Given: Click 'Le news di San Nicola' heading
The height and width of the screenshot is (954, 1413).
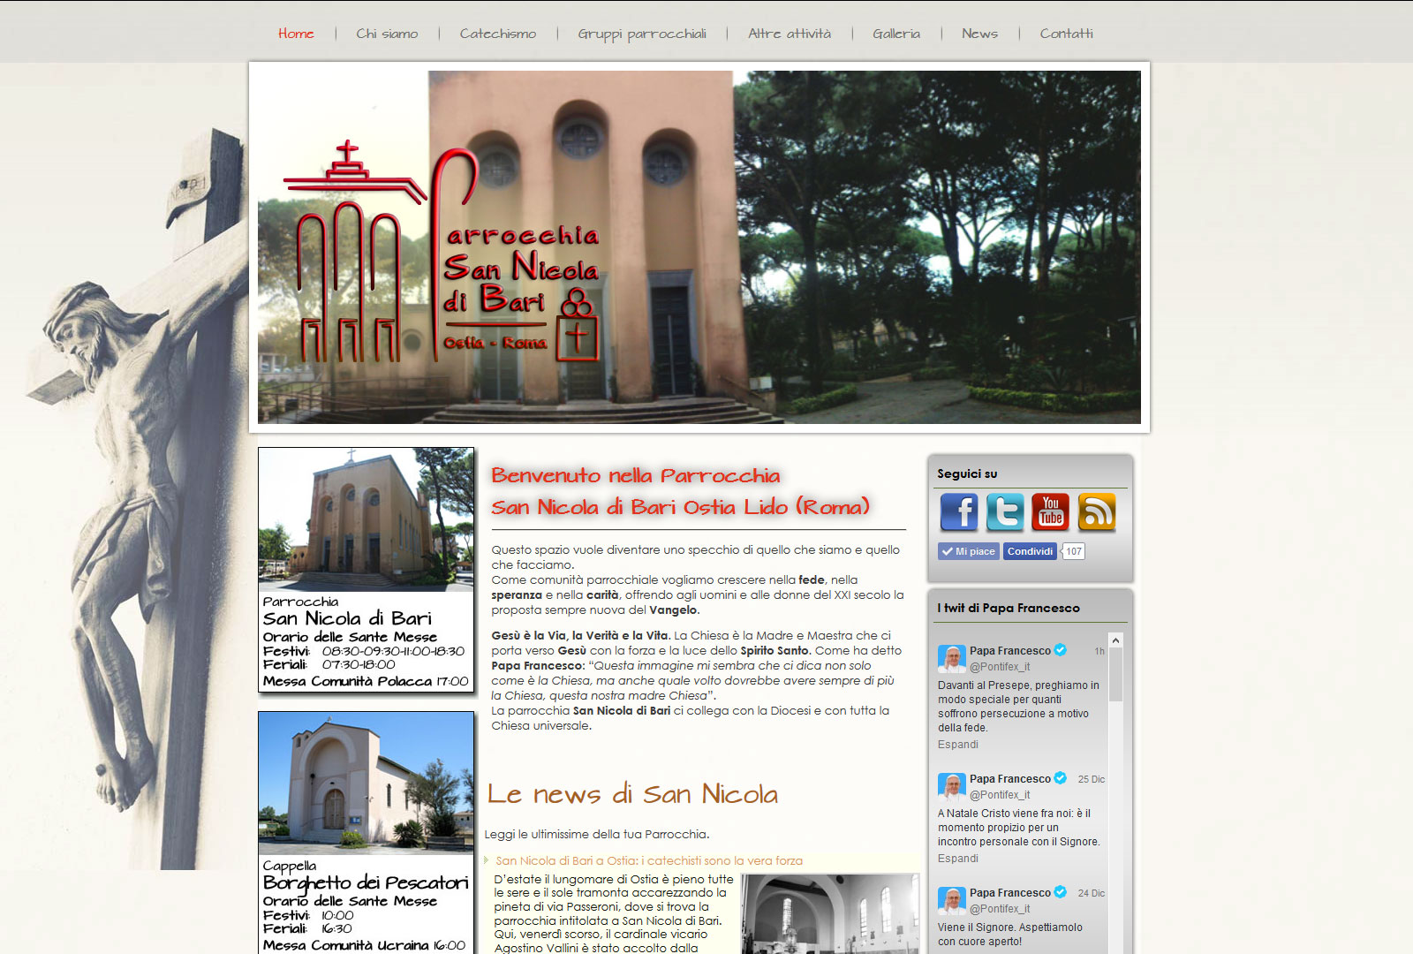Looking at the screenshot, I should 632,794.
